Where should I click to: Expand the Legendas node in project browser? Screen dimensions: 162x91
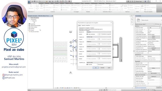click(x=28, y=24)
